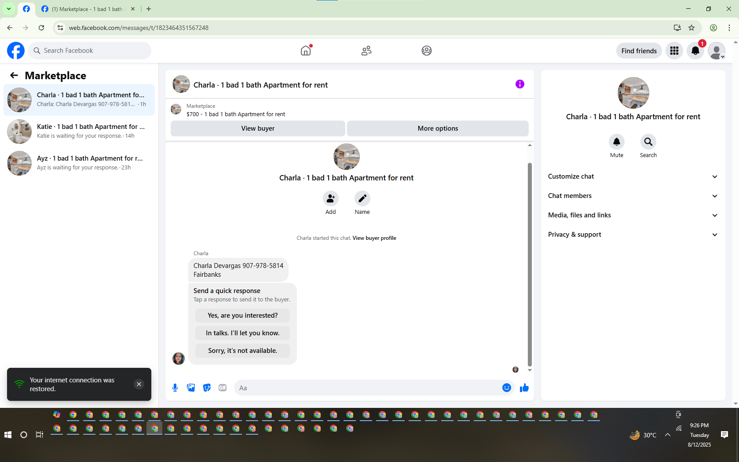Send quick response In talks. I'll let you know.

pyautogui.click(x=243, y=333)
